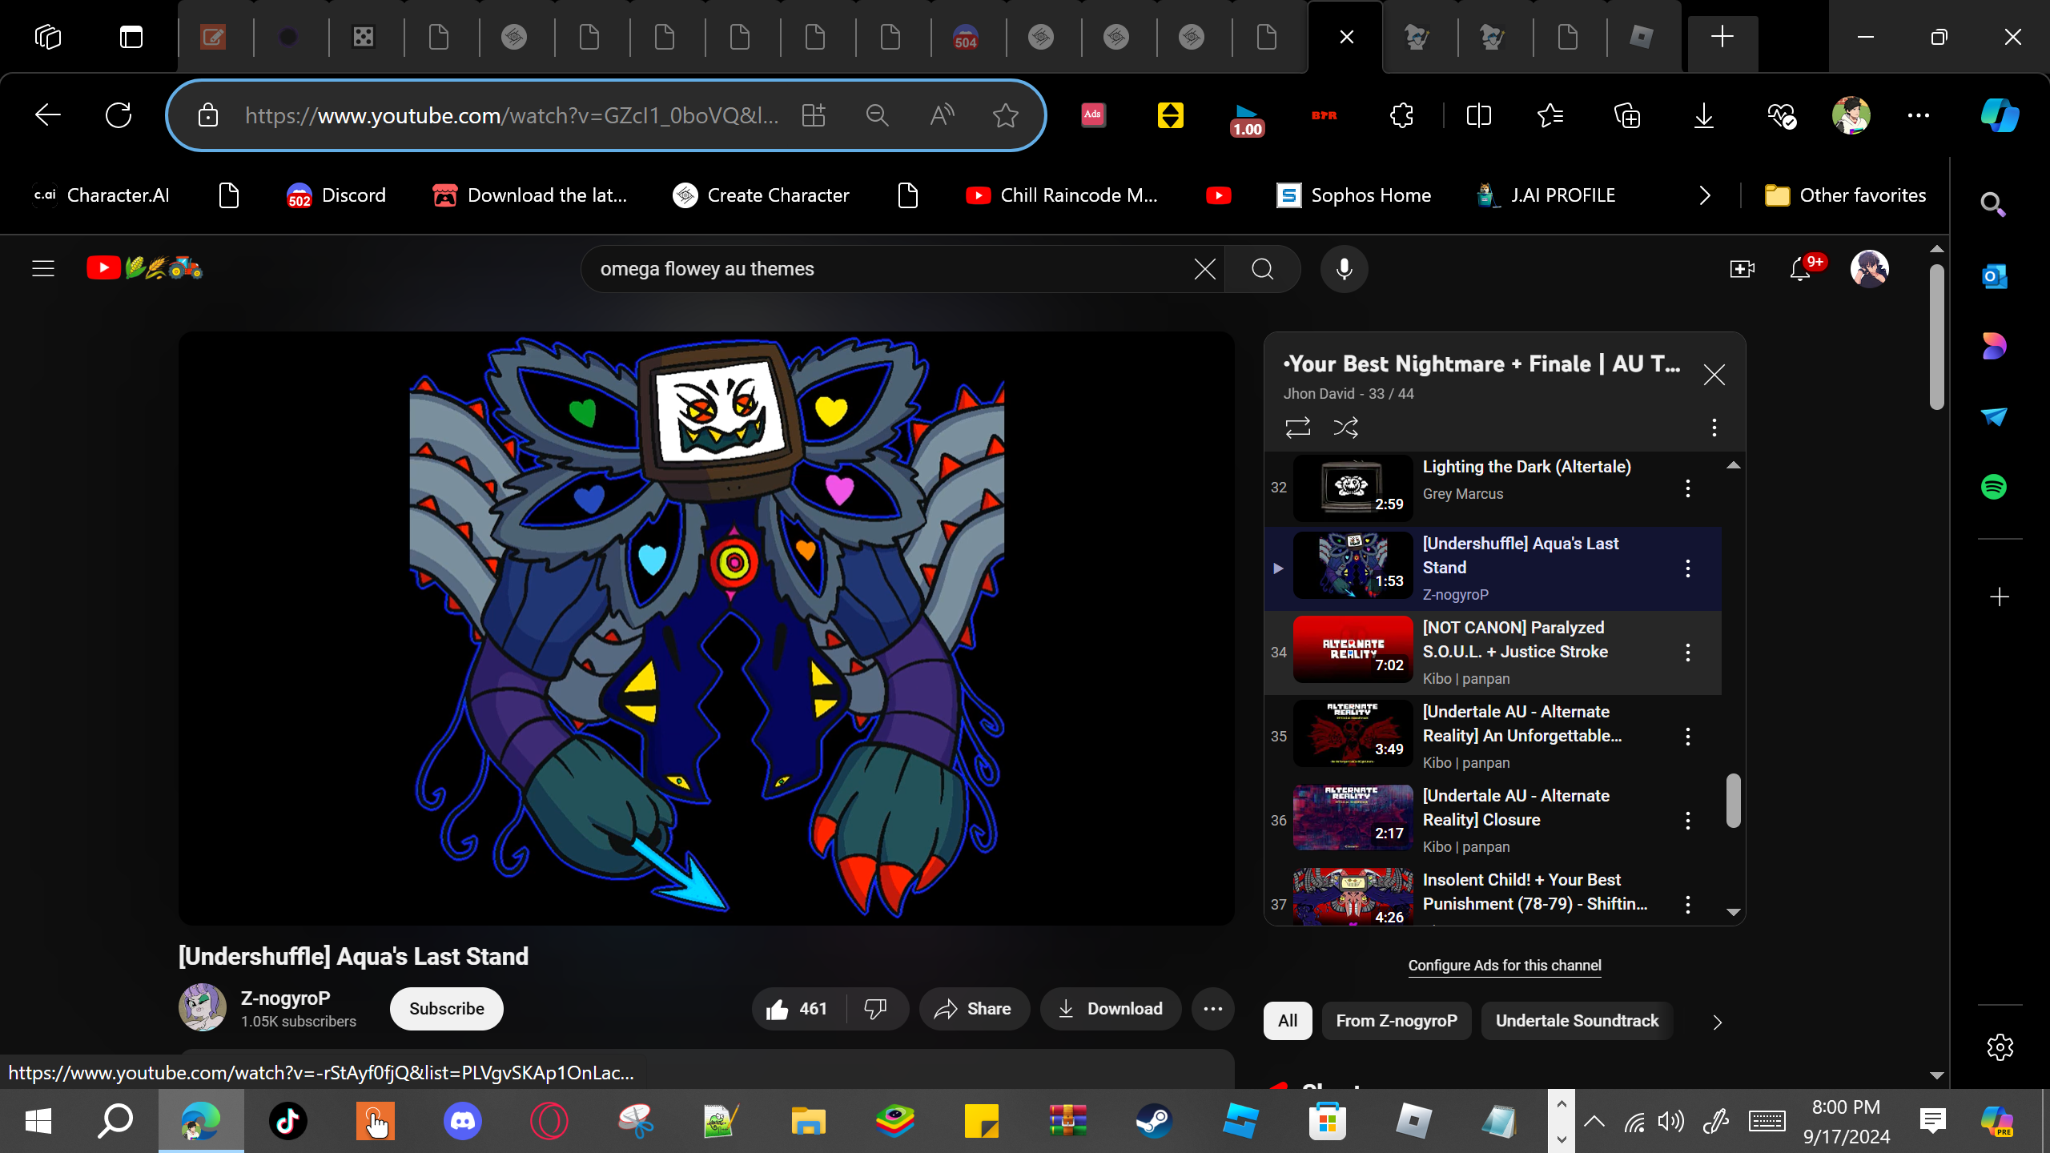Click the playlist panel scrollbar thumb
This screenshot has height=1153, width=2050.
click(1733, 801)
